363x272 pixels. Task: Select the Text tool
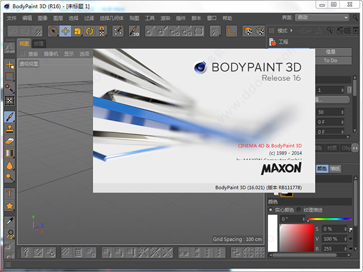point(9,193)
